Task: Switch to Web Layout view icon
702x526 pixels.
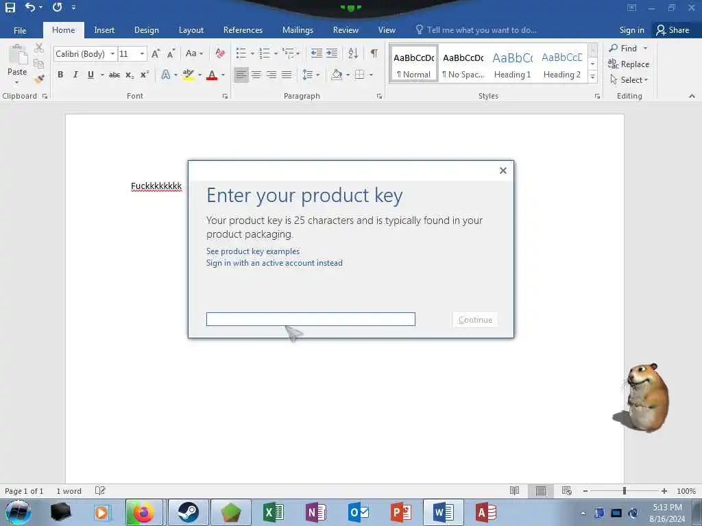Action: [x=566, y=490]
